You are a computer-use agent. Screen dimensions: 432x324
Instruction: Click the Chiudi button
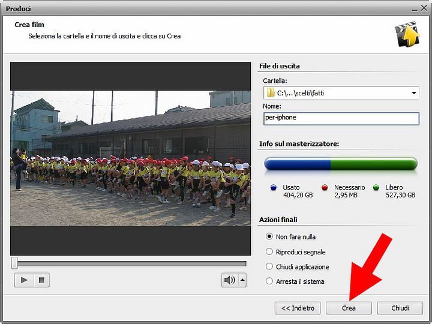[x=400, y=308]
